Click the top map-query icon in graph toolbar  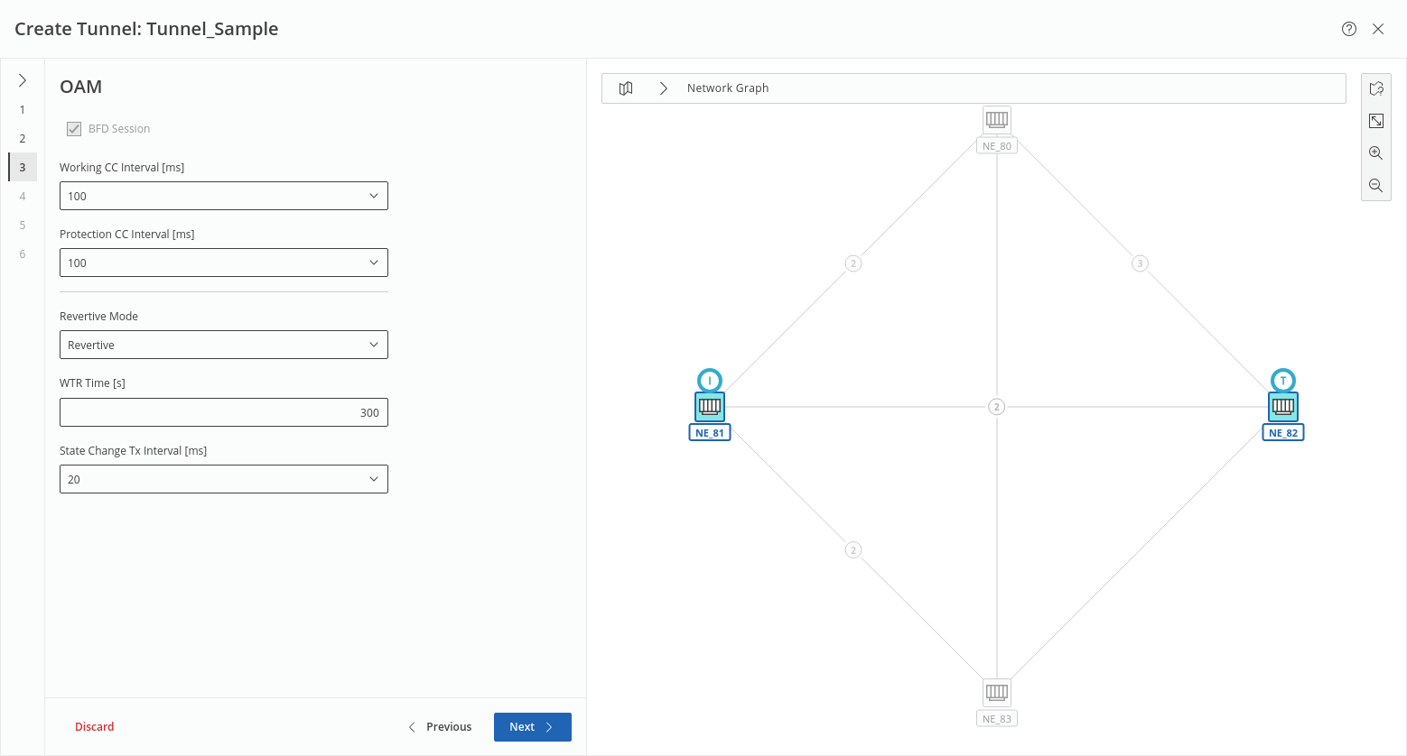pyautogui.click(x=1375, y=88)
